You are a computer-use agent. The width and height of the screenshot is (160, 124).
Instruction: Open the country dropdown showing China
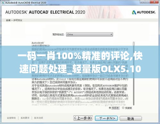89,35
